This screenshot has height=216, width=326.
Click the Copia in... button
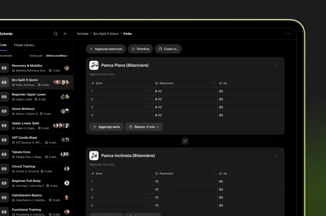coord(168,49)
